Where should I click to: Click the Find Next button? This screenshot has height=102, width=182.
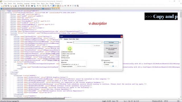click(111, 42)
